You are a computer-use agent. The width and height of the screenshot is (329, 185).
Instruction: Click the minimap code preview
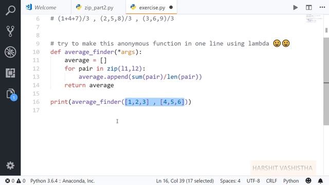(314, 18)
